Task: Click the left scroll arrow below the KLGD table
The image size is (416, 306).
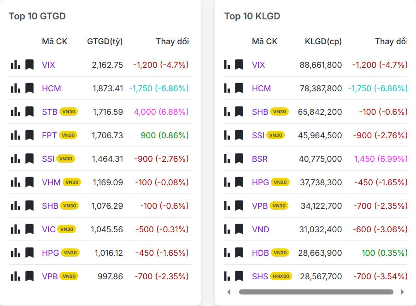Action: click(229, 292)
